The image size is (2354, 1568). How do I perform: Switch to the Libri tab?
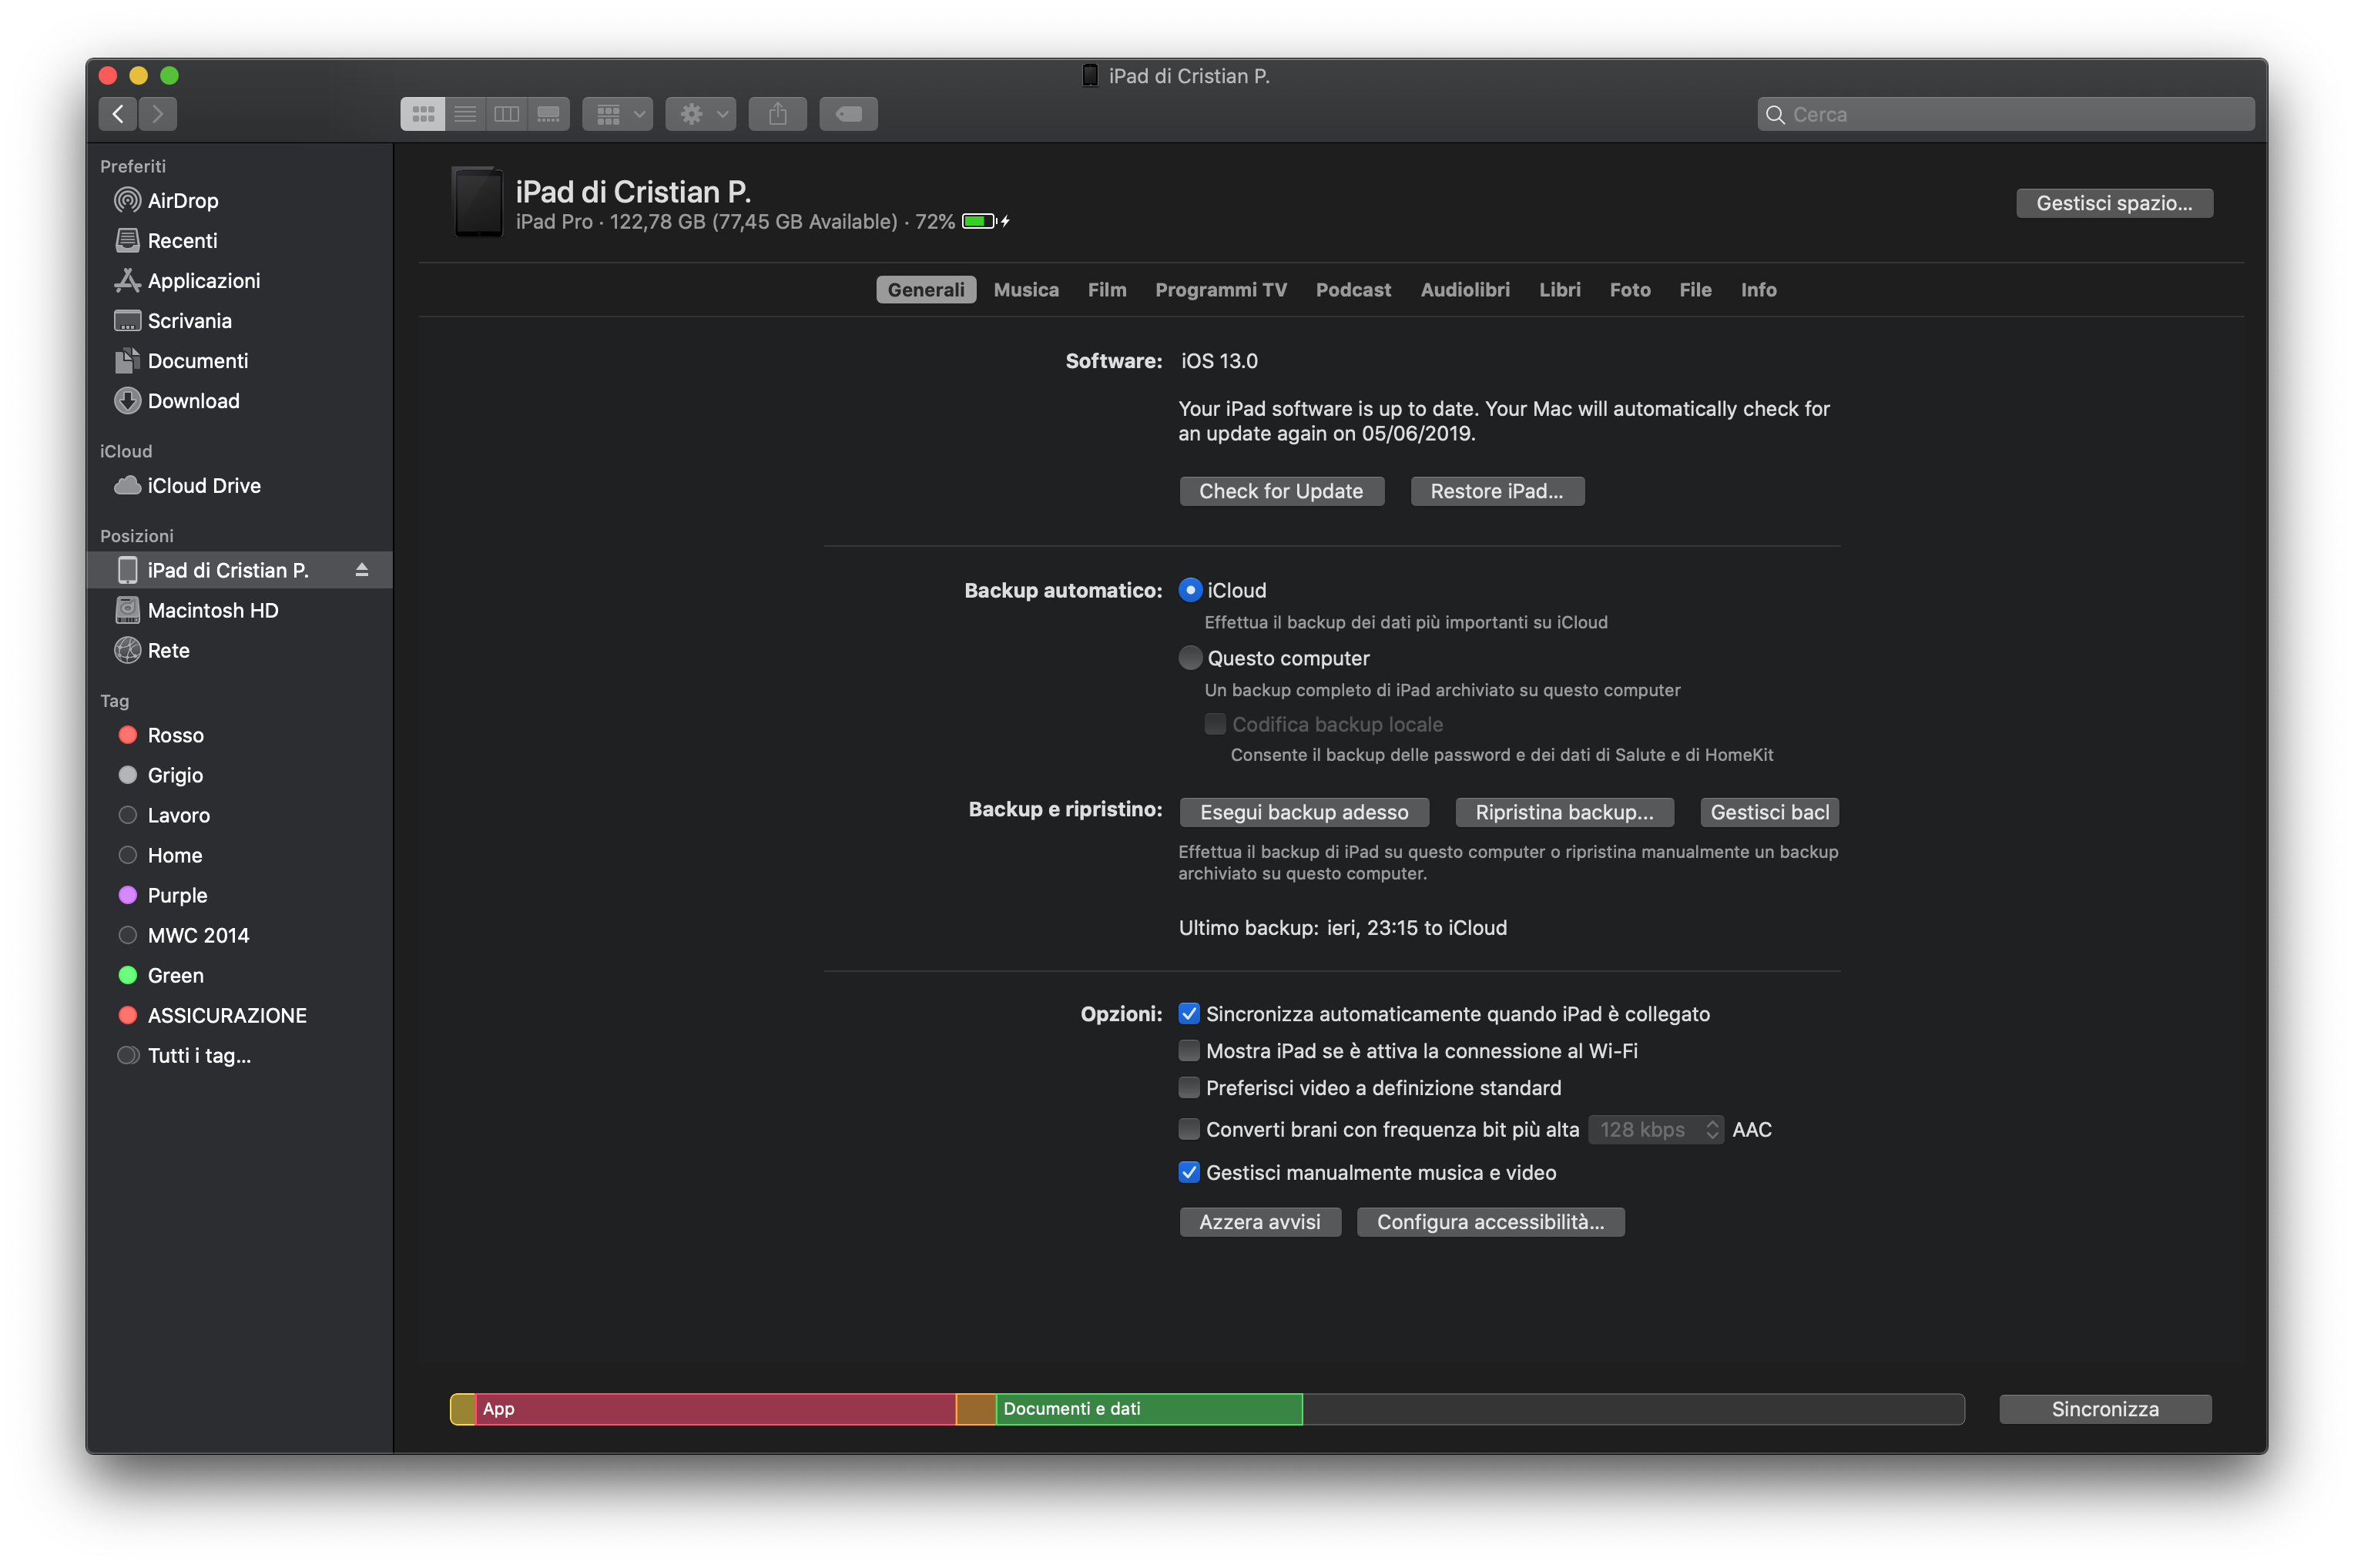click(1560, 290)
